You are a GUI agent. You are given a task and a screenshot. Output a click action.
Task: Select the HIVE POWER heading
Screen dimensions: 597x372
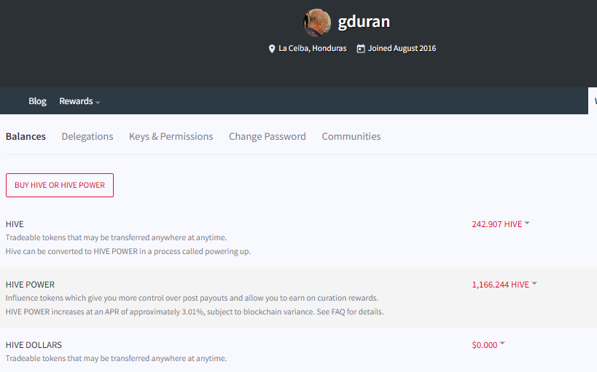click(x=30, y=285)
